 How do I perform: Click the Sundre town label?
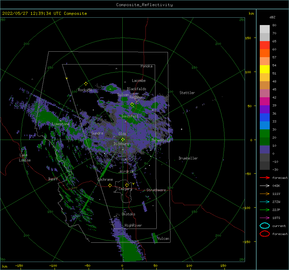97,133
